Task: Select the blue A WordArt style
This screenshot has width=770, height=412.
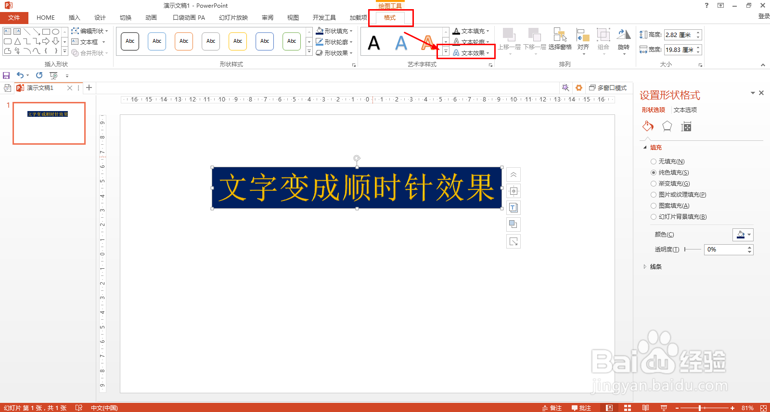Action: point(401,43)
